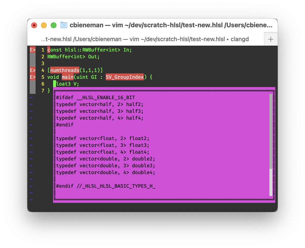Click 'typedef vector<double, 3> double3;' line

[x=106, y=166]
